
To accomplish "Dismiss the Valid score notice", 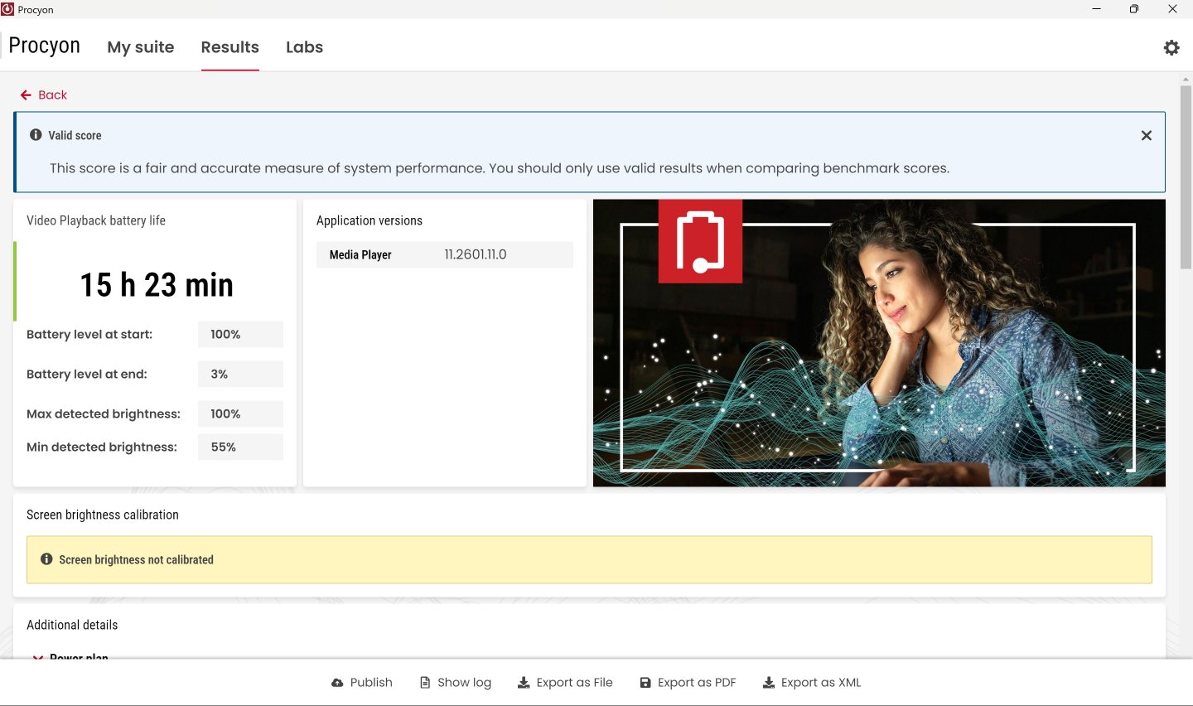I will pyautogui.click(x=1147, y=135).
